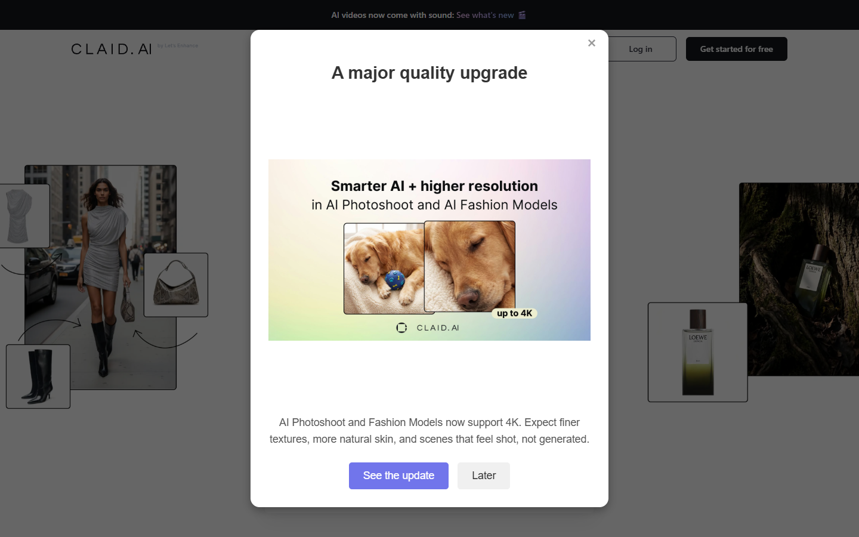
Task: Click 'AI videos now come with sound' text
Action: [x=393, y=15]
